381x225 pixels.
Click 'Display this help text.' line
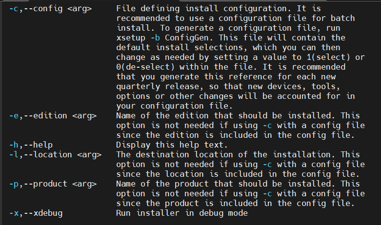[172, 145]
